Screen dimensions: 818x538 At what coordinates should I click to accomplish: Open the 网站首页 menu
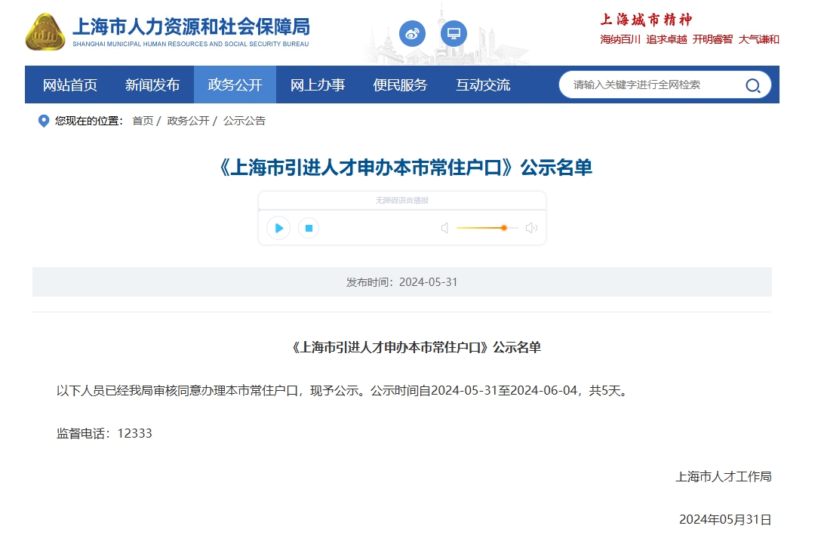point(70,85)
